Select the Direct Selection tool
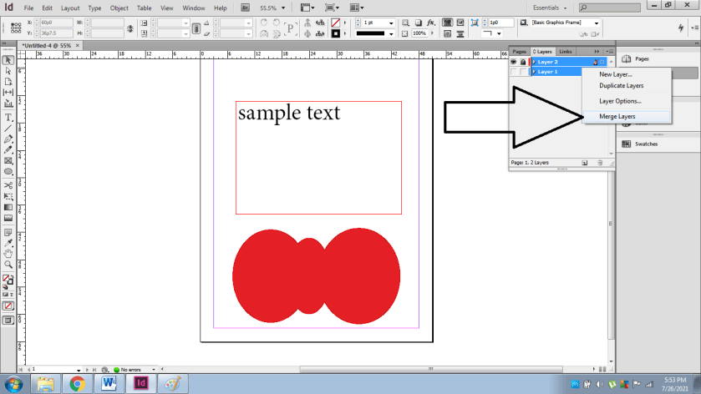This screenshot has height=394, width=701. click(x=8, y=71)
